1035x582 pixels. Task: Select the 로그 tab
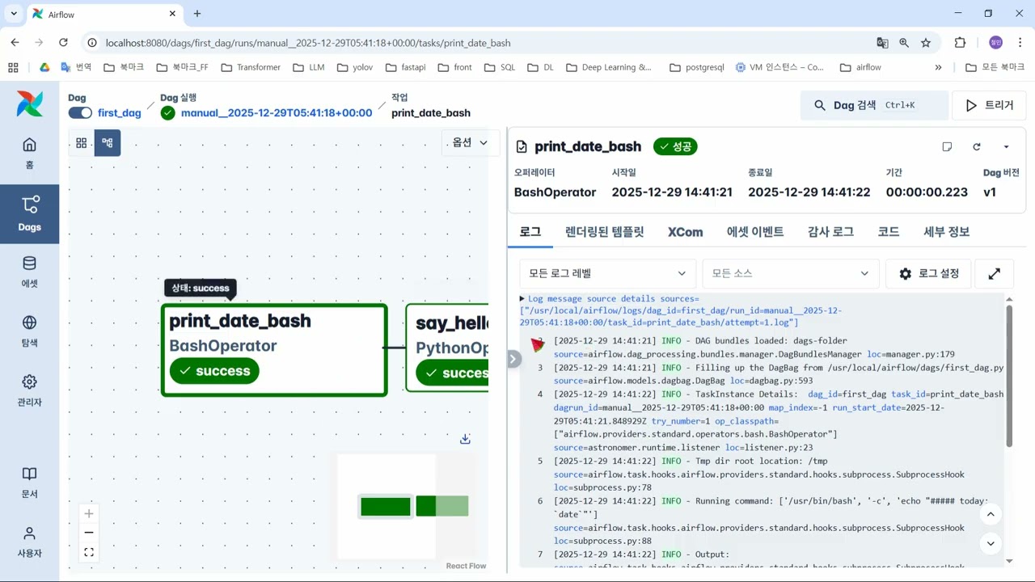[530, 232]
